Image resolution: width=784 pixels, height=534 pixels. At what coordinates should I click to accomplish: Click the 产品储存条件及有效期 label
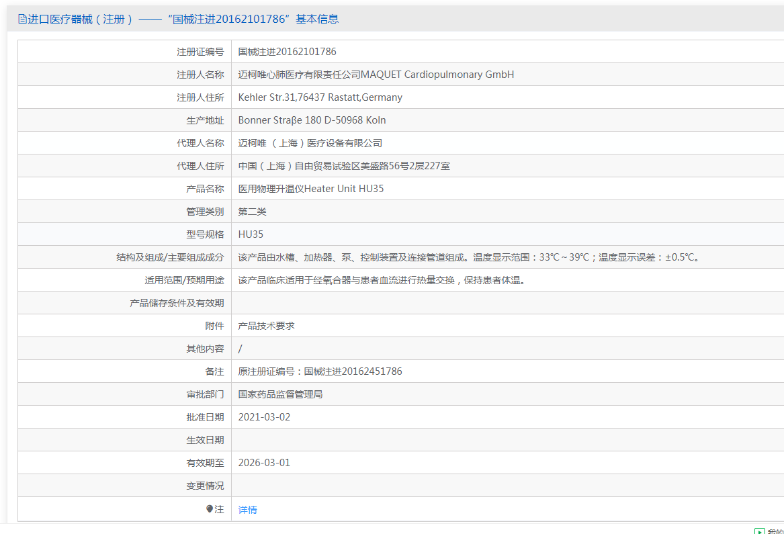177,303
